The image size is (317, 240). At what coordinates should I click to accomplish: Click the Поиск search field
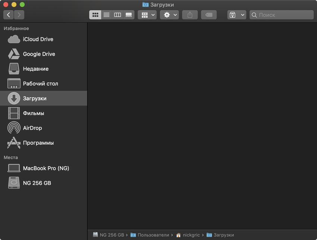(x=282, y=15)
